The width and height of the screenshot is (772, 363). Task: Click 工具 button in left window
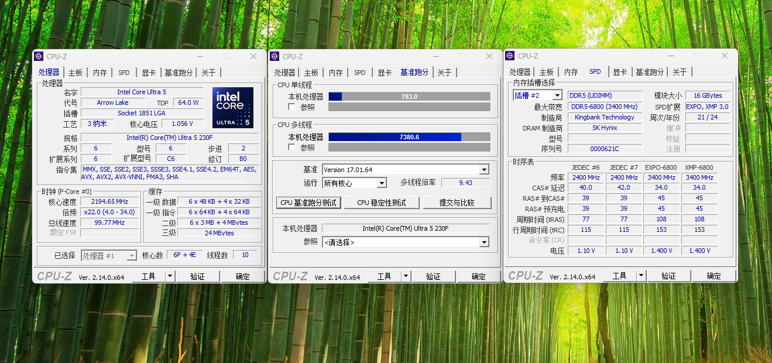149,276
